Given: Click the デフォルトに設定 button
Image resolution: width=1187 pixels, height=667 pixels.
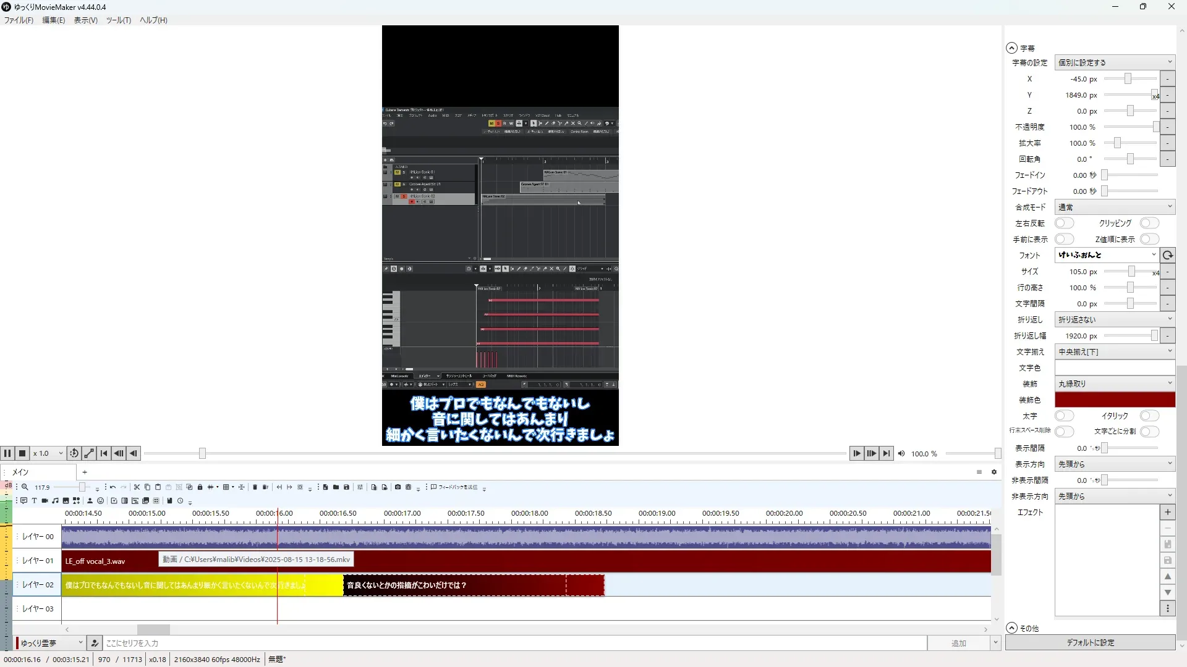Looking at the screenshot, I should point(1090,643).
